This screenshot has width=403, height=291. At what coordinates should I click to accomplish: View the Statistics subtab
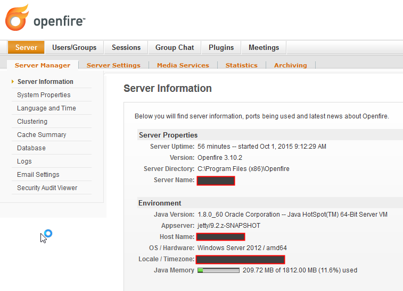click(241, 65)
